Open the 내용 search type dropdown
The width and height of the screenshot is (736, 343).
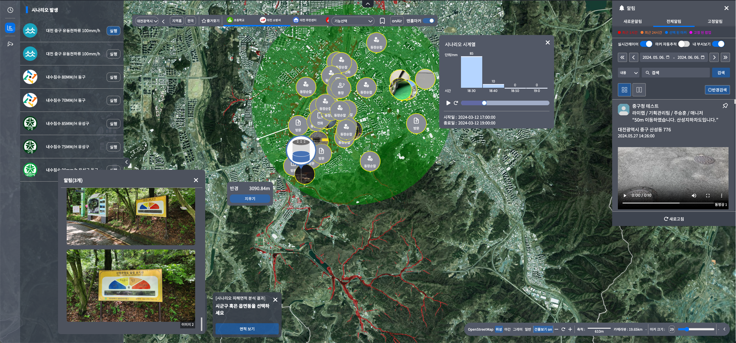(629, 73)
